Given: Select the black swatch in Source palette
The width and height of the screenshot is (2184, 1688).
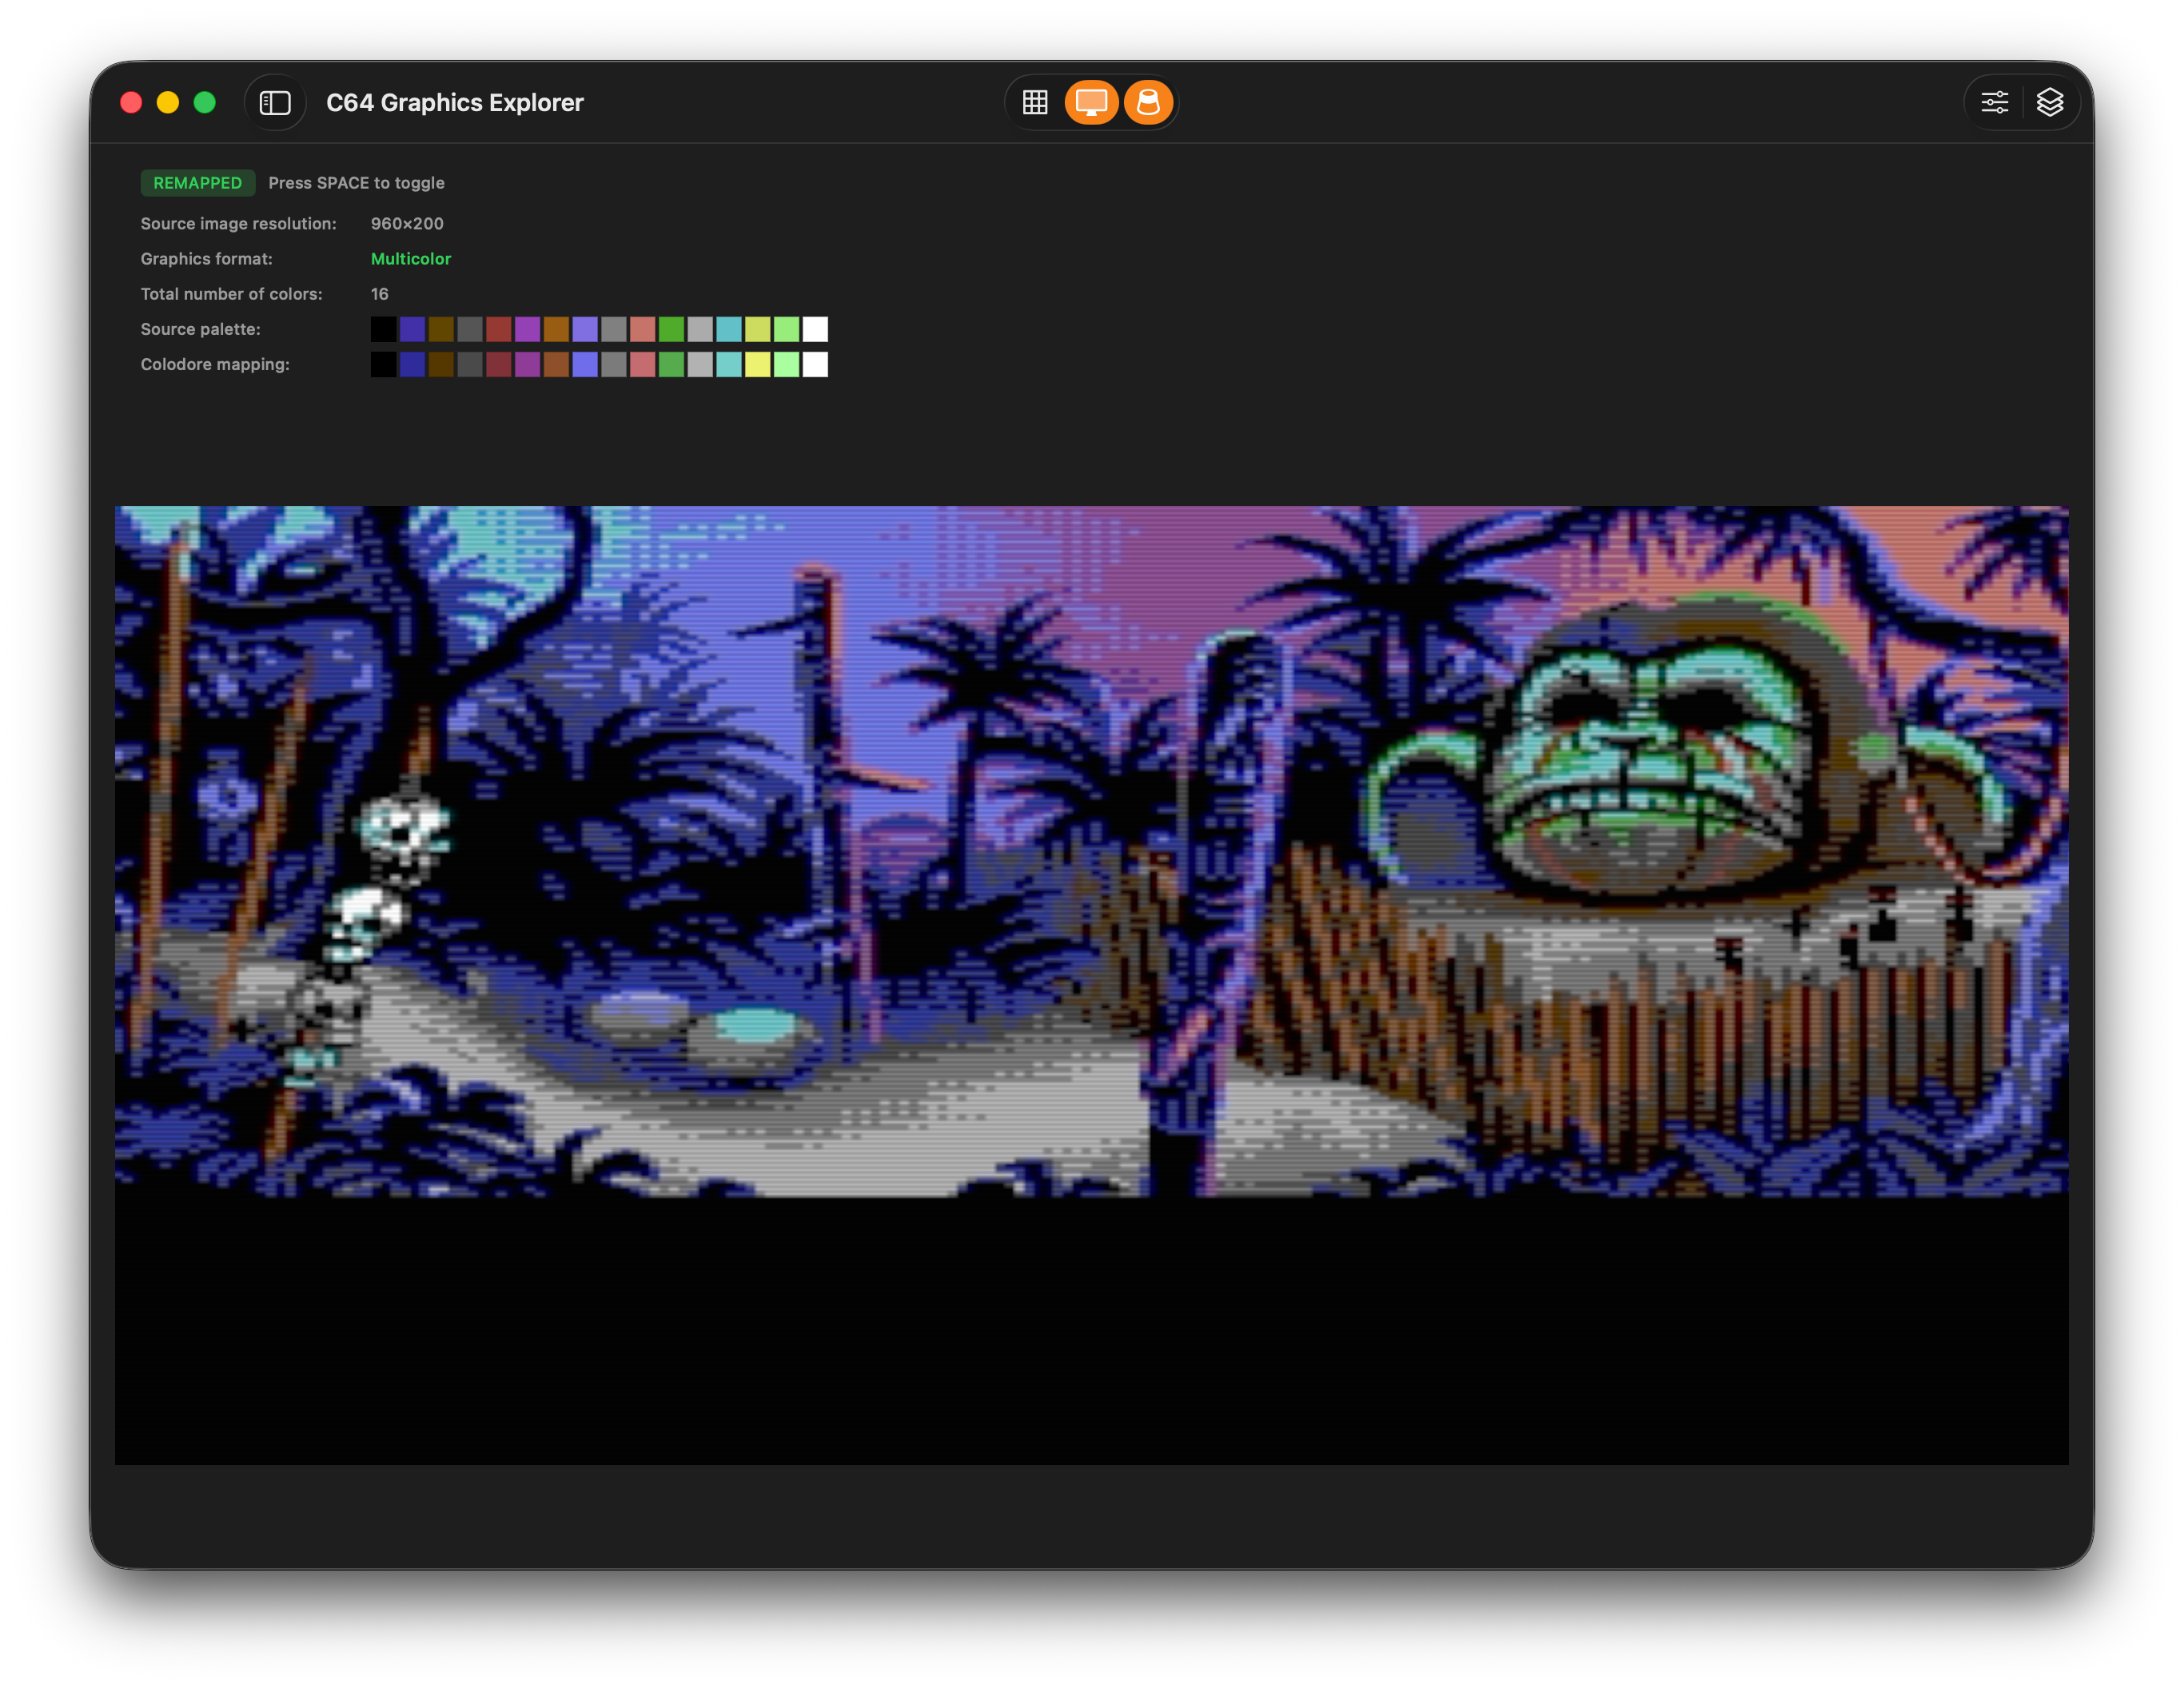Looking at the screenshot, I should [383, 329].
